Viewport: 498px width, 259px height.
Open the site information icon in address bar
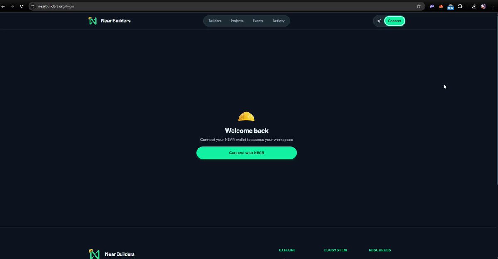[33, 6]
